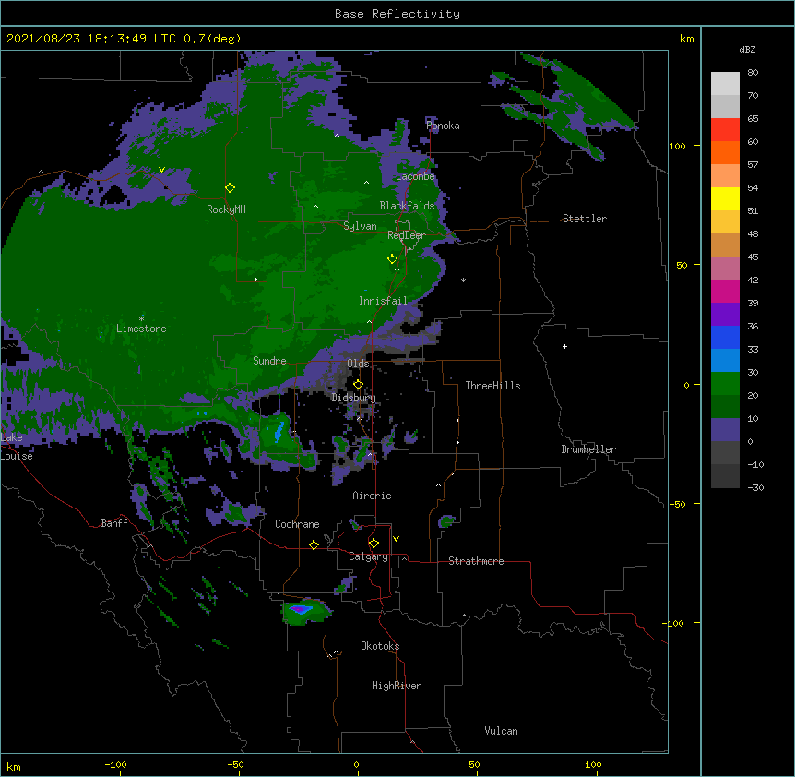The height and width of the screenshot is (777, 795).
Task: Pick the magenta swatch in dBZ legend
Action: point(725,291)
